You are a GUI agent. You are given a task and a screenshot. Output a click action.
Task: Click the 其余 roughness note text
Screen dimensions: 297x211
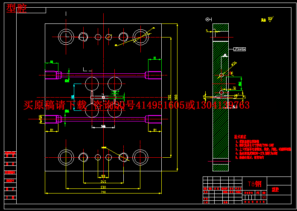(x=263, y=20)
